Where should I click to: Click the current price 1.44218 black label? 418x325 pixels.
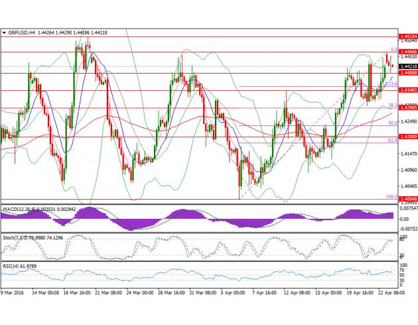(x=407, y=66)
